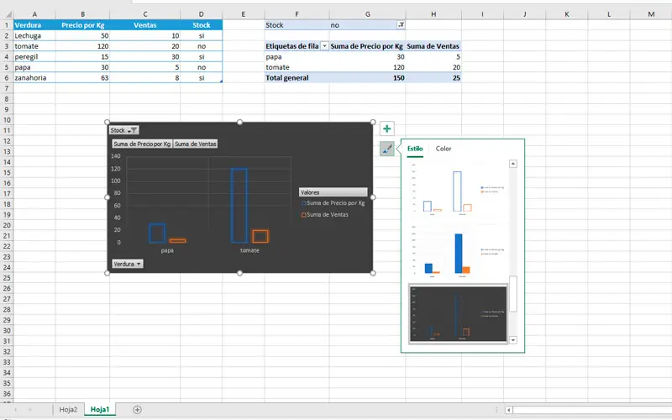Click the Chart Styles paintbrush icon

pyautogui.click(x=386, y=149)
